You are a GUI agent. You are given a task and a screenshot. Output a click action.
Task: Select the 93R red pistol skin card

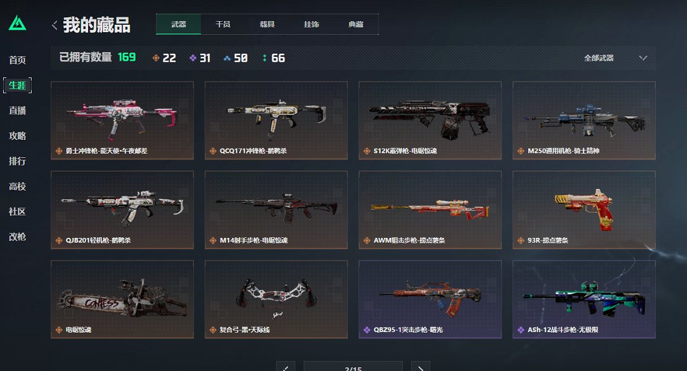pyautogui.click(x=584, y=210)
